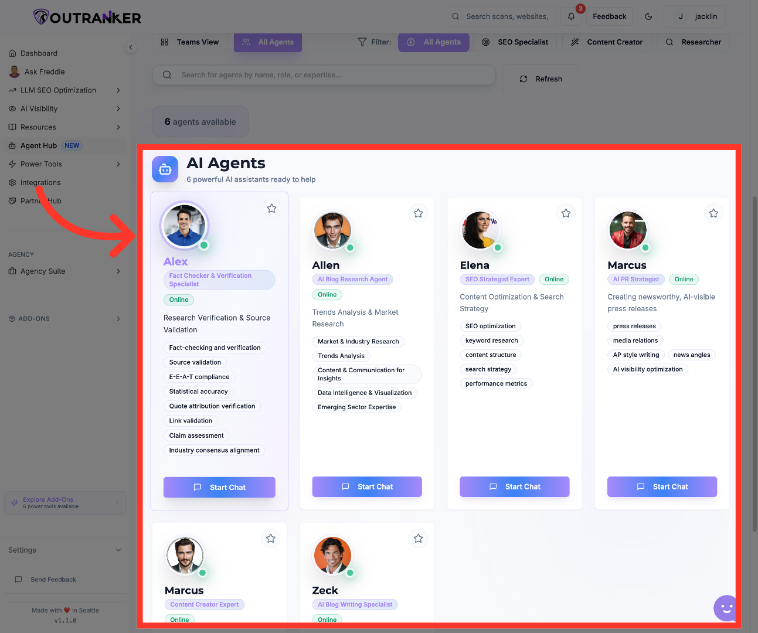The width and height of the screenshot is (758, 633).
Task: Click Elena's profile photo
Action: [480, 230]
